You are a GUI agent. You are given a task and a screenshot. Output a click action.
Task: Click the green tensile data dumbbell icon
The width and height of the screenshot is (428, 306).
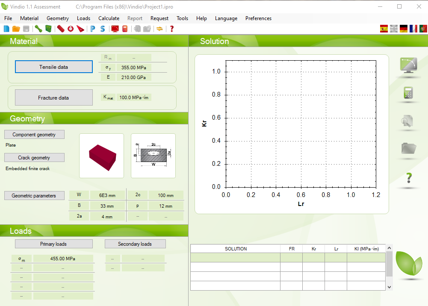pyautogui.click(x=38, y=29)
